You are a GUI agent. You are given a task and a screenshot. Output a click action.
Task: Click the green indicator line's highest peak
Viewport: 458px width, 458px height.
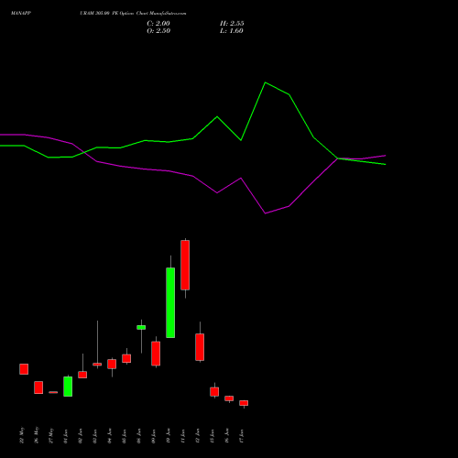tap(265, 82)
